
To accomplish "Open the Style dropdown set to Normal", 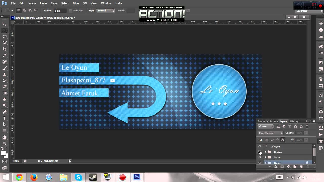I will (x=106, y=11).
